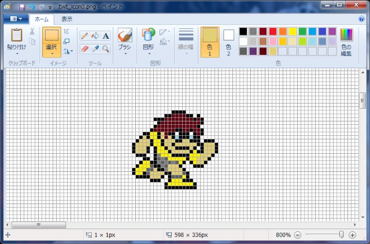
Task: Click the scroll right arrow
Action: tap(355, 225)
